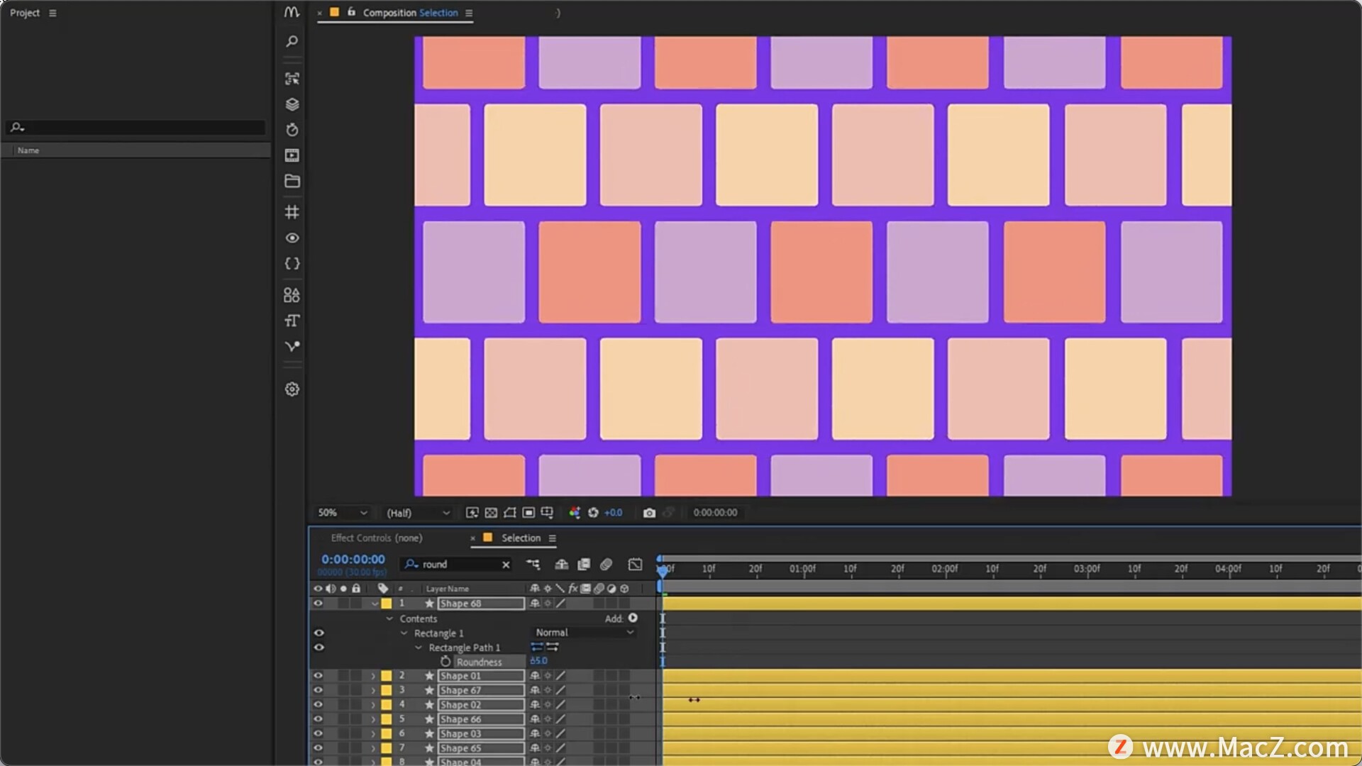The image size is (1362, 766).
Task: Clear the round search field
Action: tap(506, 565)
